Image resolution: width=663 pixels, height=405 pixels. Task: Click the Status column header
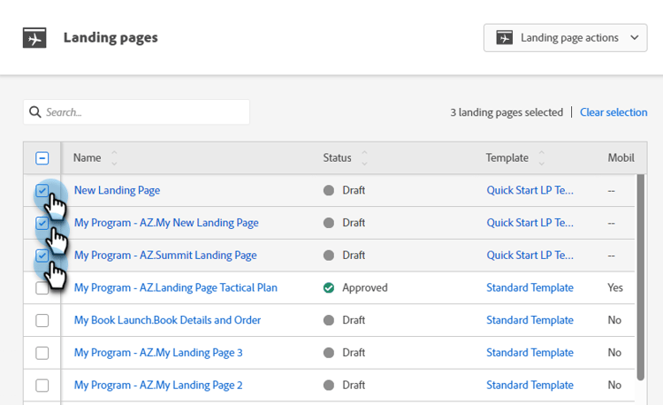coord(337,158)
